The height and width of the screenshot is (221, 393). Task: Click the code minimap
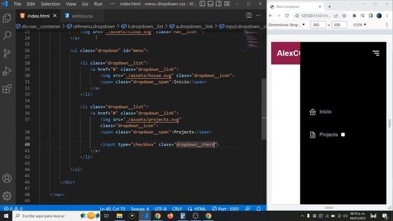coord(252,41)
